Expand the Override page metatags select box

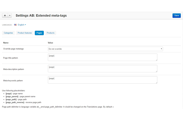point(105,49)
